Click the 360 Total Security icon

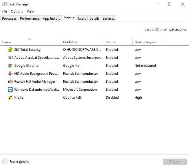(x=10, y=50)
